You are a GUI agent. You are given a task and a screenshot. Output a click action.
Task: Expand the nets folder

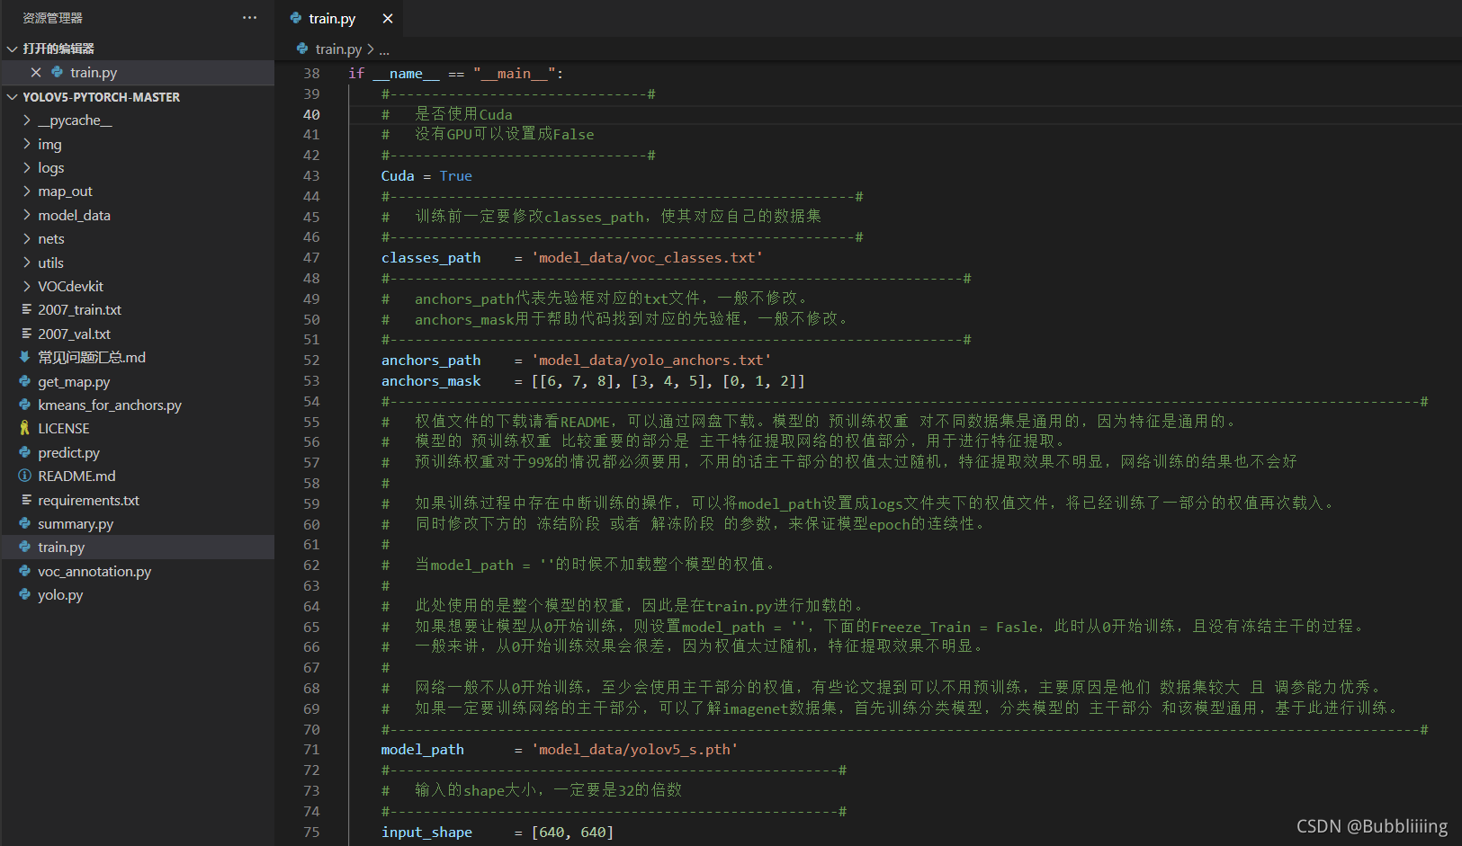coord(26,238)
